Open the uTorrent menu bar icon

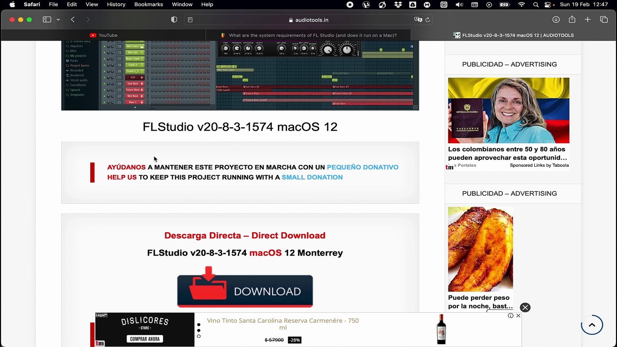366,4
